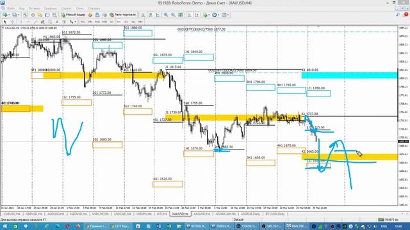Toggle chart auto scroll
The width and height of the screenshot is (410, 230).
190,15
